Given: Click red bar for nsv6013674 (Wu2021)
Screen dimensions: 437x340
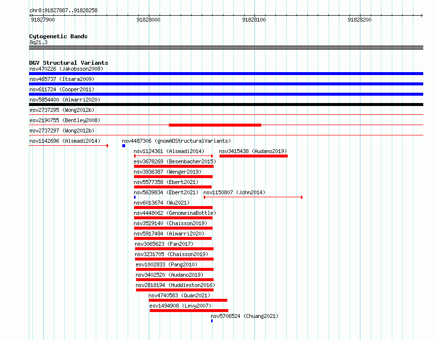Looking at the screenshot, I should coord(173,208).
